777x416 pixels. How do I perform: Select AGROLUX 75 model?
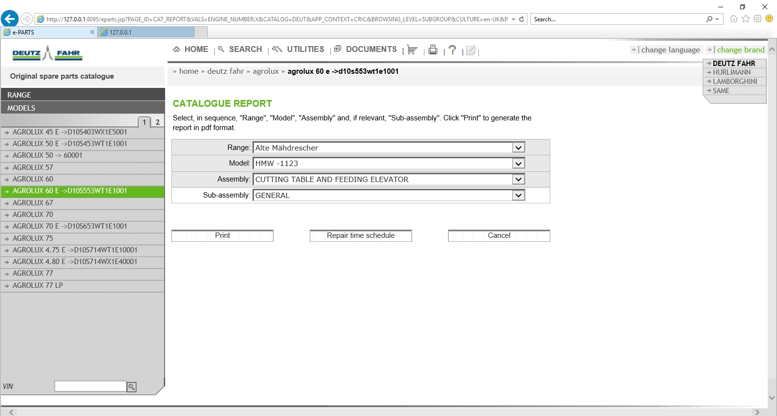(83, 238)
